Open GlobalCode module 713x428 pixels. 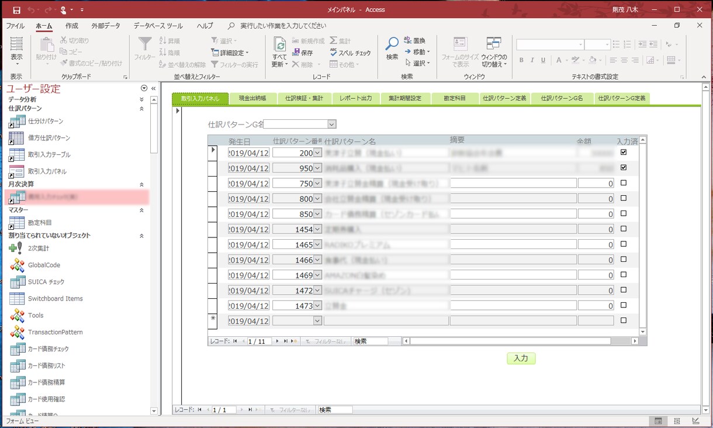click(x=35, y=265)
